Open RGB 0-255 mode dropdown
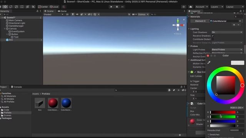The image size is (246, 138). [x=237, y=108]
